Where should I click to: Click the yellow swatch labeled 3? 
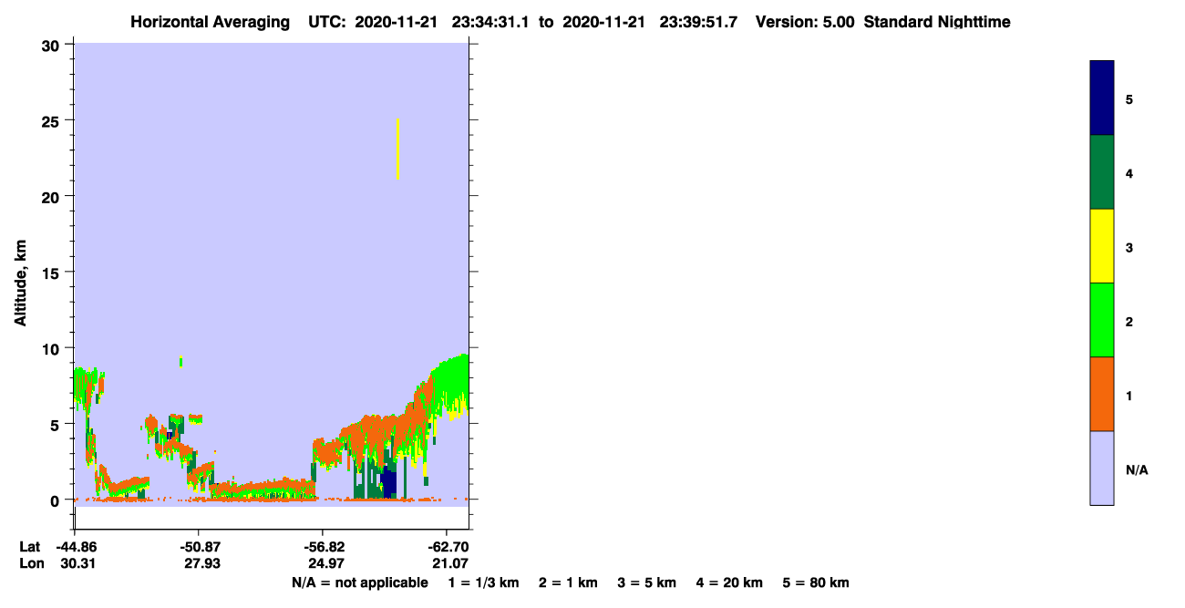pyautogui.click(x=1102, y=246)
